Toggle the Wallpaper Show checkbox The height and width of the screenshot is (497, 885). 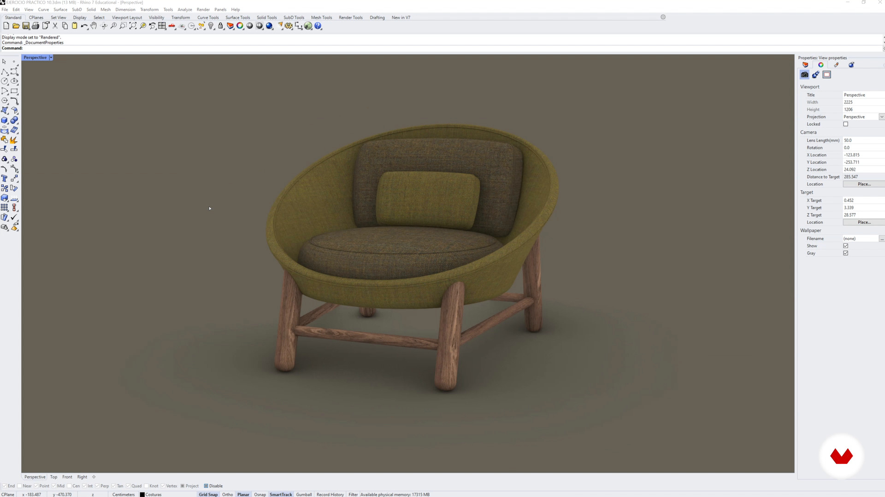[x=846, y=246]
